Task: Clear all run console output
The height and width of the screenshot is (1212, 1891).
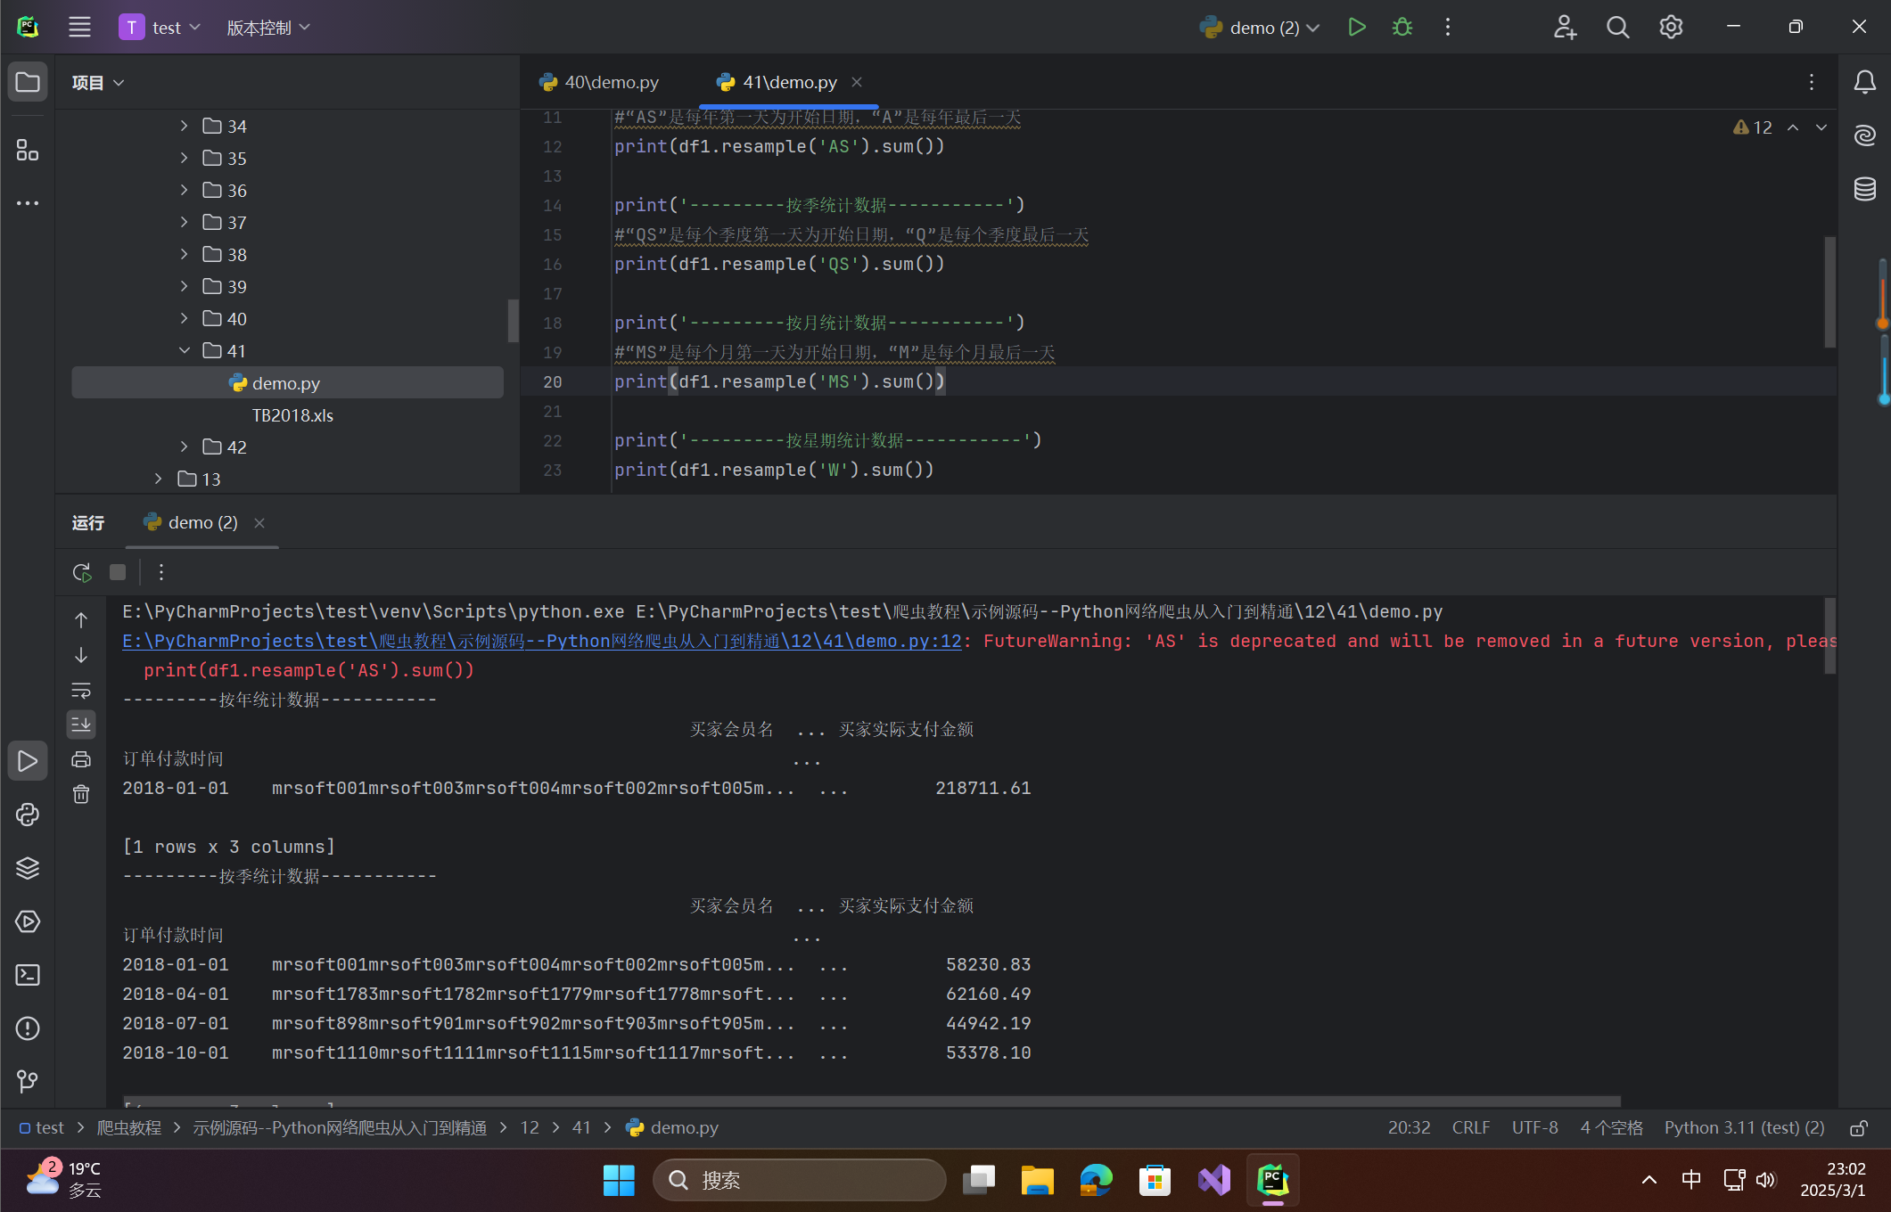Action: [x=81, y=794]
